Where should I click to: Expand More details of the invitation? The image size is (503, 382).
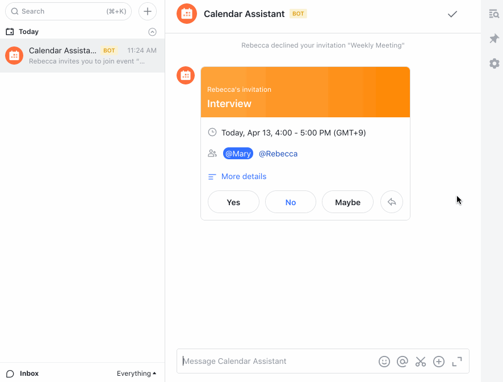pos(244,176)
